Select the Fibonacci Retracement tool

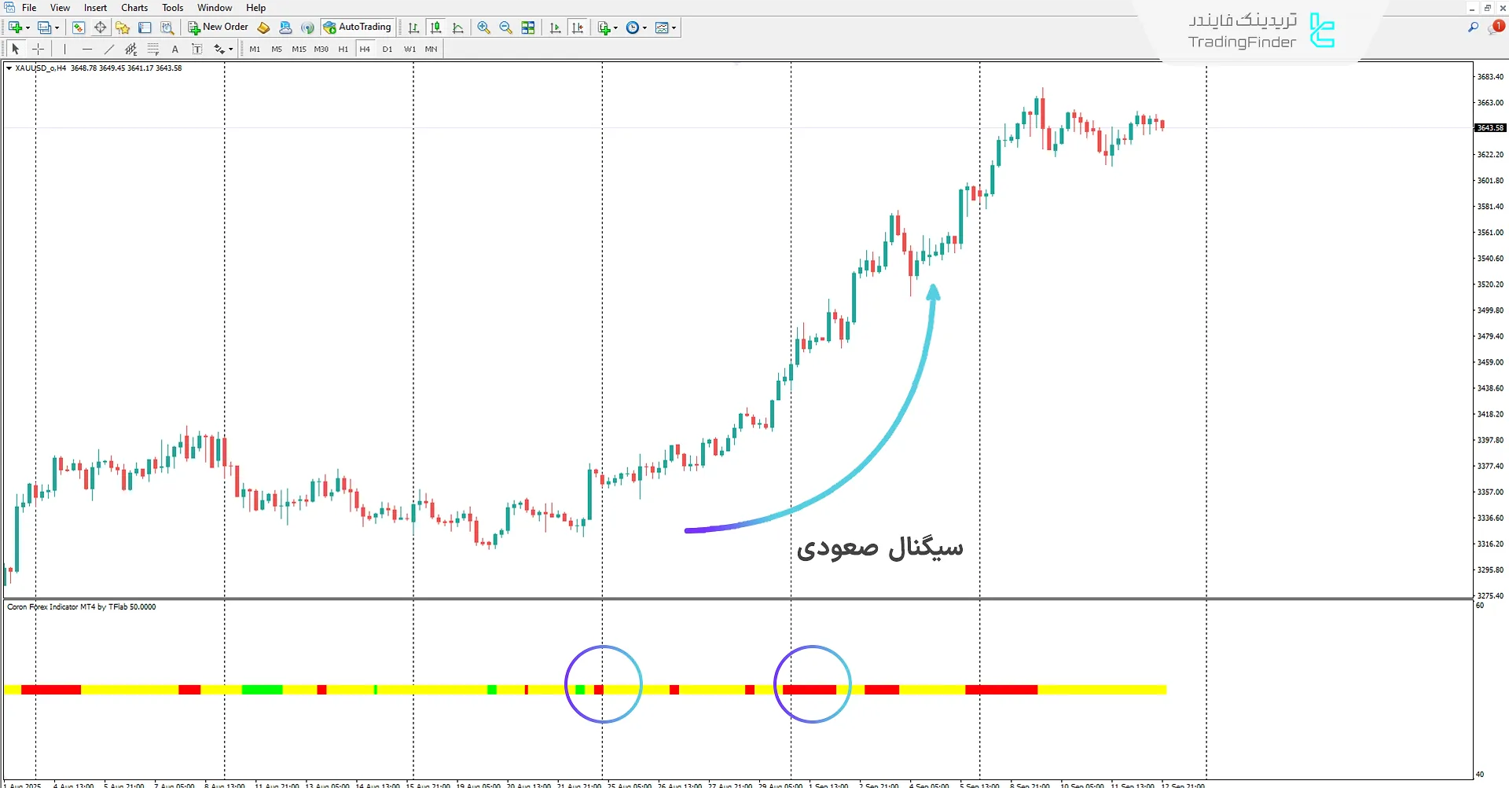point(153,49)
